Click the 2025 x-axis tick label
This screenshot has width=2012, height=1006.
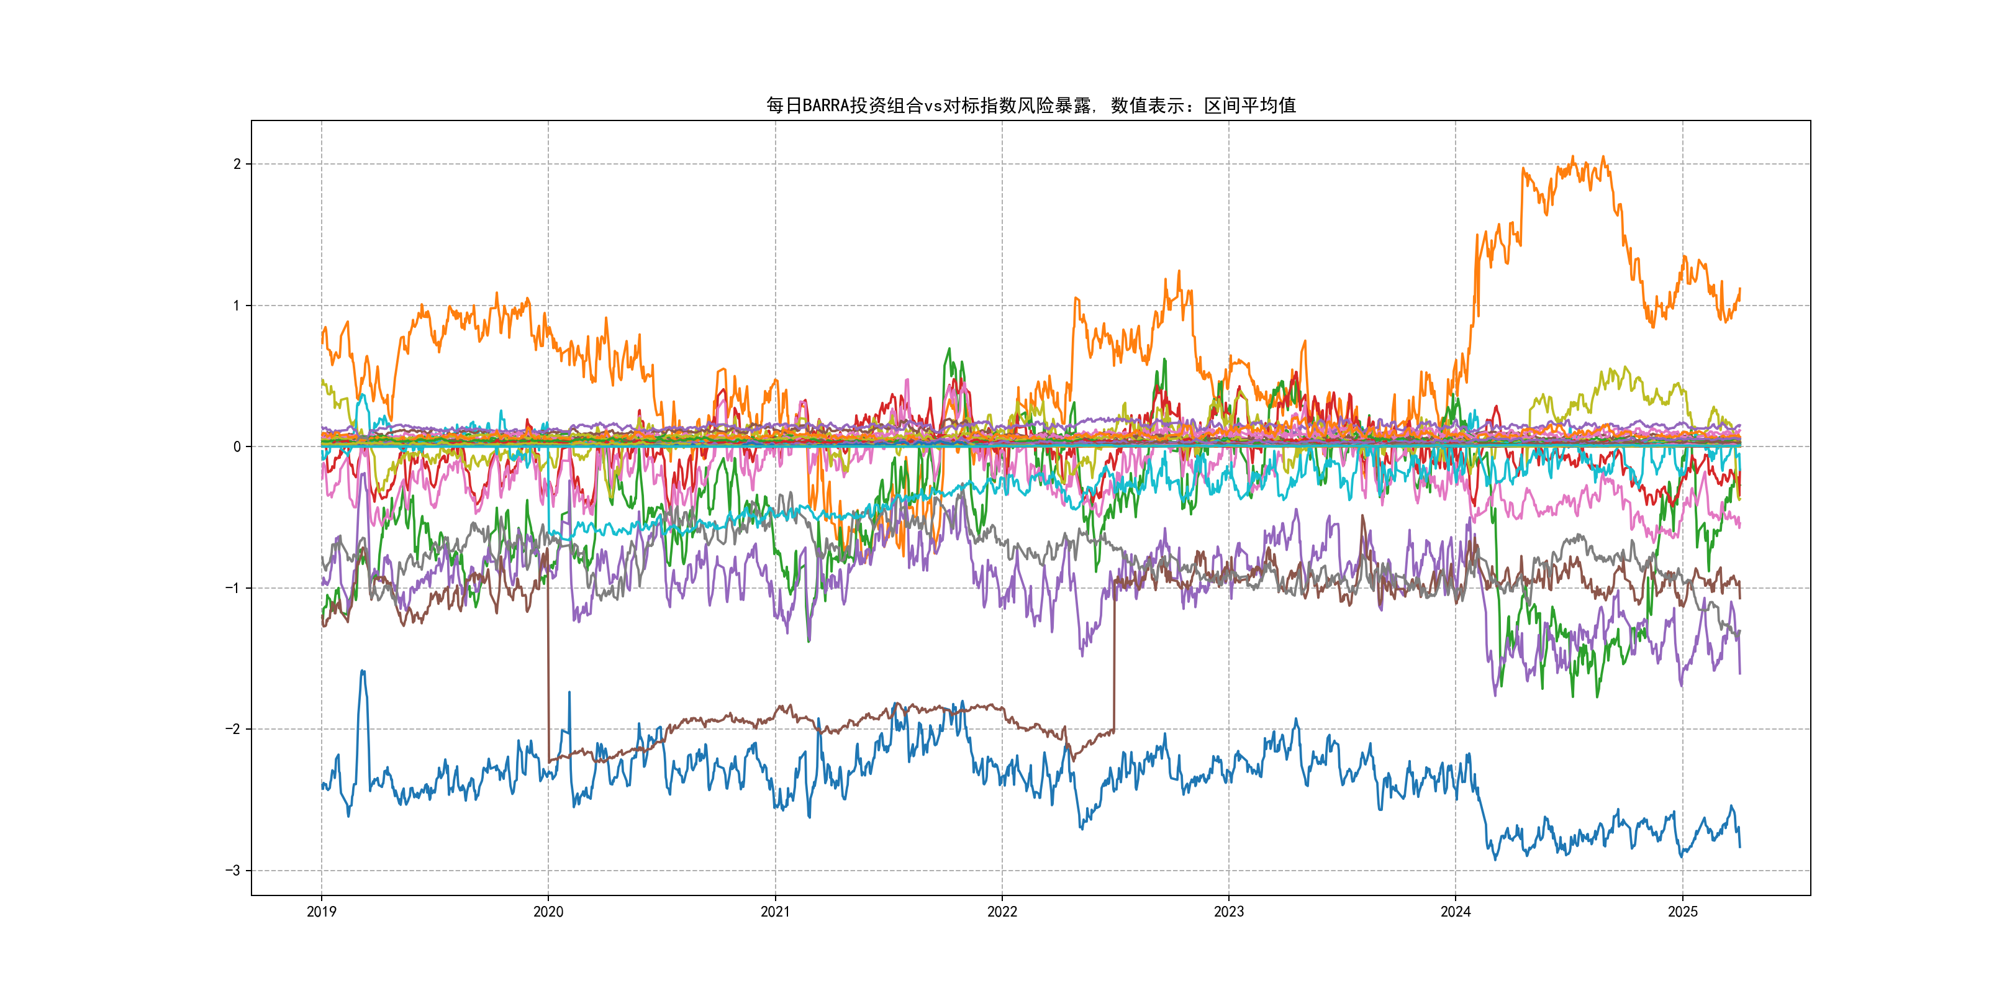pyautogui.click(x=1682, y=912)
